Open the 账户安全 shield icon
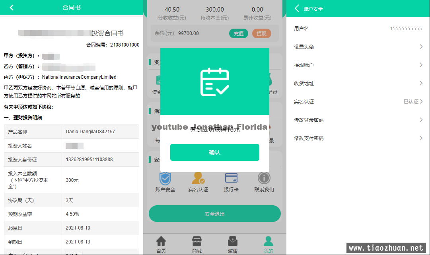The image size is (430, 255). (165, 178)
